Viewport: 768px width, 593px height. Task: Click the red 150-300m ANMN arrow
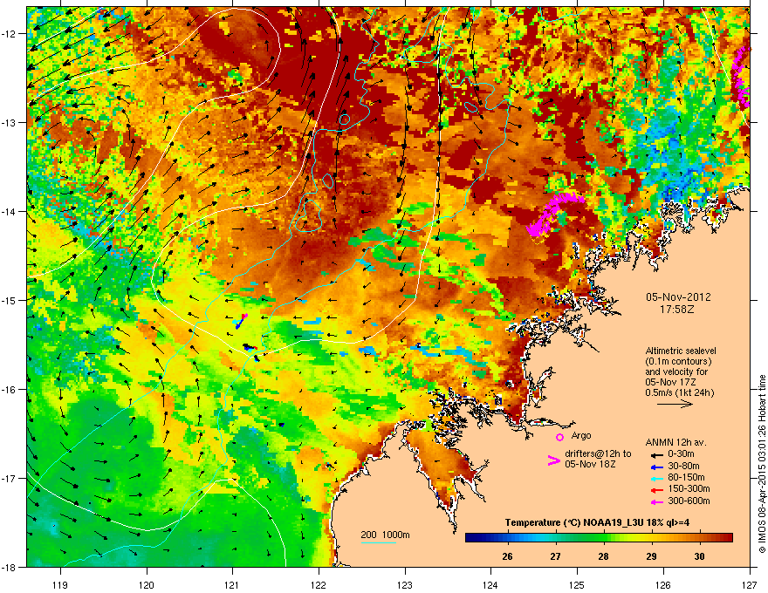(x=655, y=489)
